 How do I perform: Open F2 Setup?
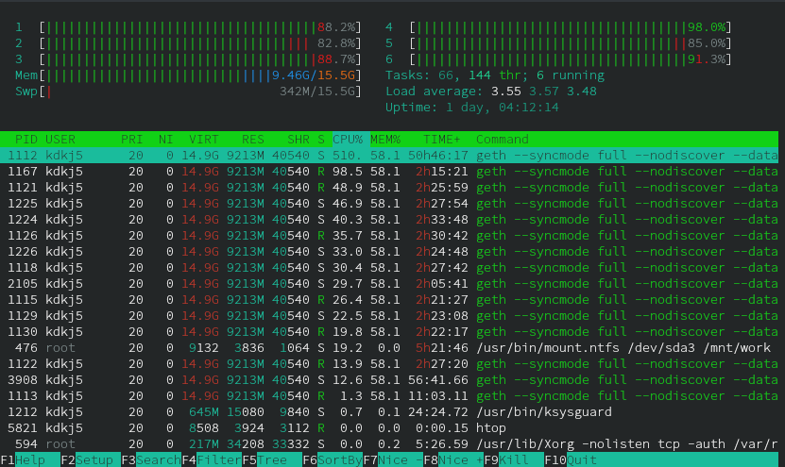(x=91, y=460)
